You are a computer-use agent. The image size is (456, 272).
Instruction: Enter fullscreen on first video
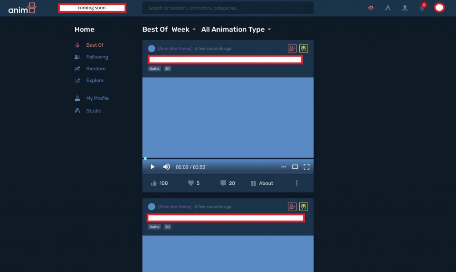click(x=306, y=166)
